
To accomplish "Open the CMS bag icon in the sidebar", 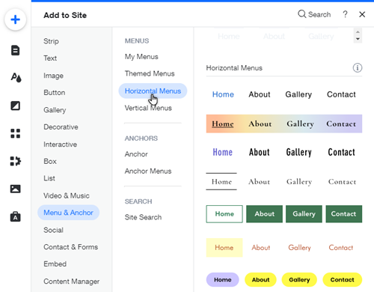I will click(x=16, y=216).
